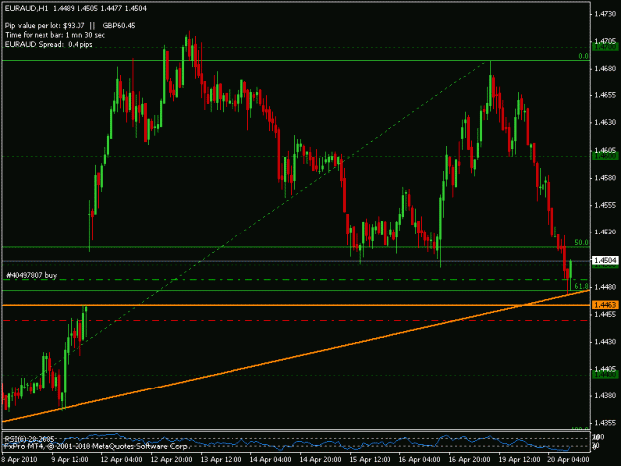Click the '16 Apr 04:00' time axis label

point(419,459)
